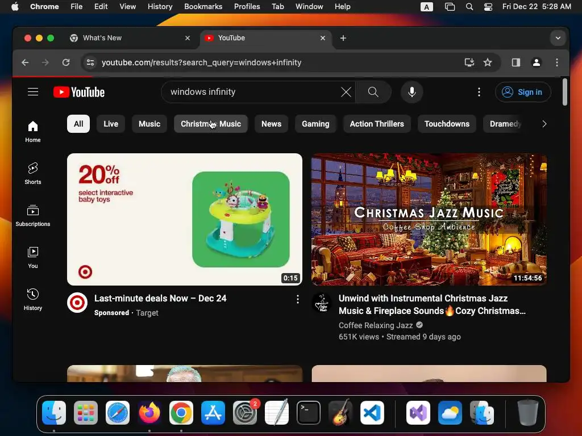The height and width of the screenshot is (436, 582).
Task: View site information icon in address bar
Action: [x=90, y=62]
